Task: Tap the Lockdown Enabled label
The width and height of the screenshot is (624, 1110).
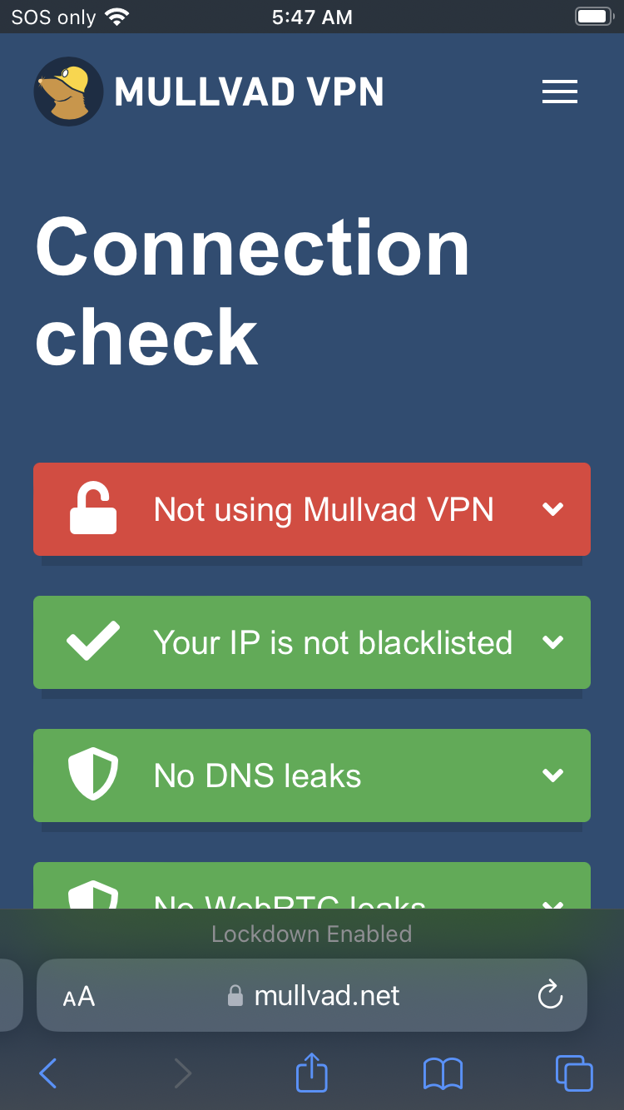Action: click(x=312, y=934)
